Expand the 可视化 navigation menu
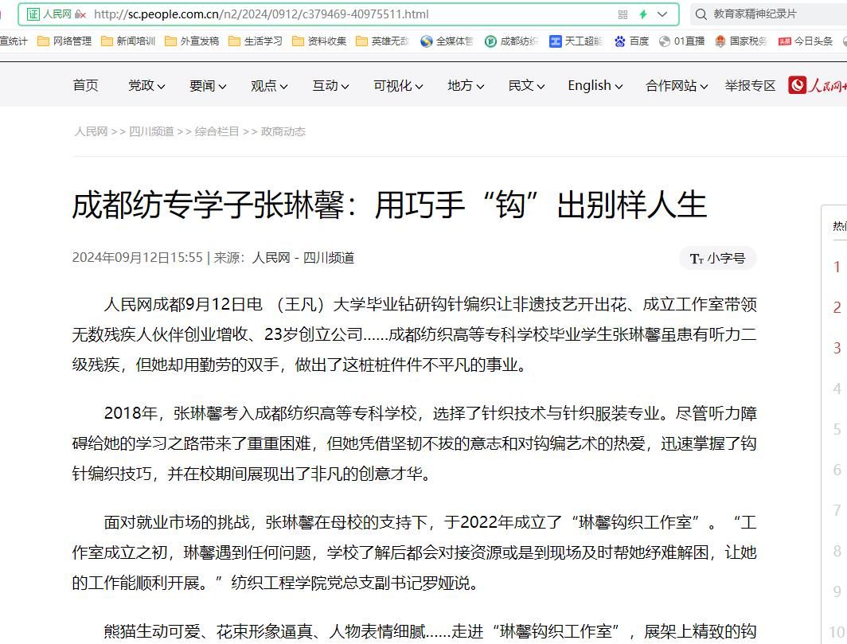 click(399, 86)
